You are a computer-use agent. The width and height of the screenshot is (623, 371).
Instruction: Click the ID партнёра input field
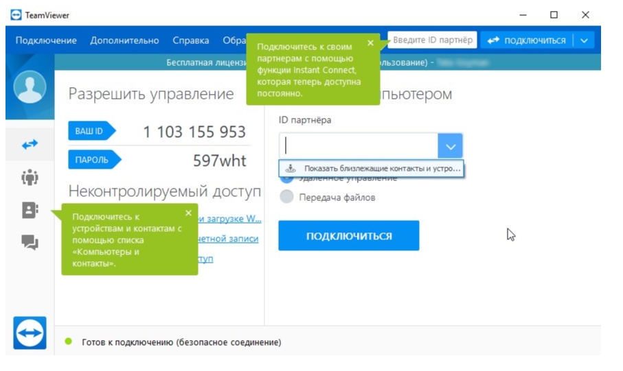[359, 147]
